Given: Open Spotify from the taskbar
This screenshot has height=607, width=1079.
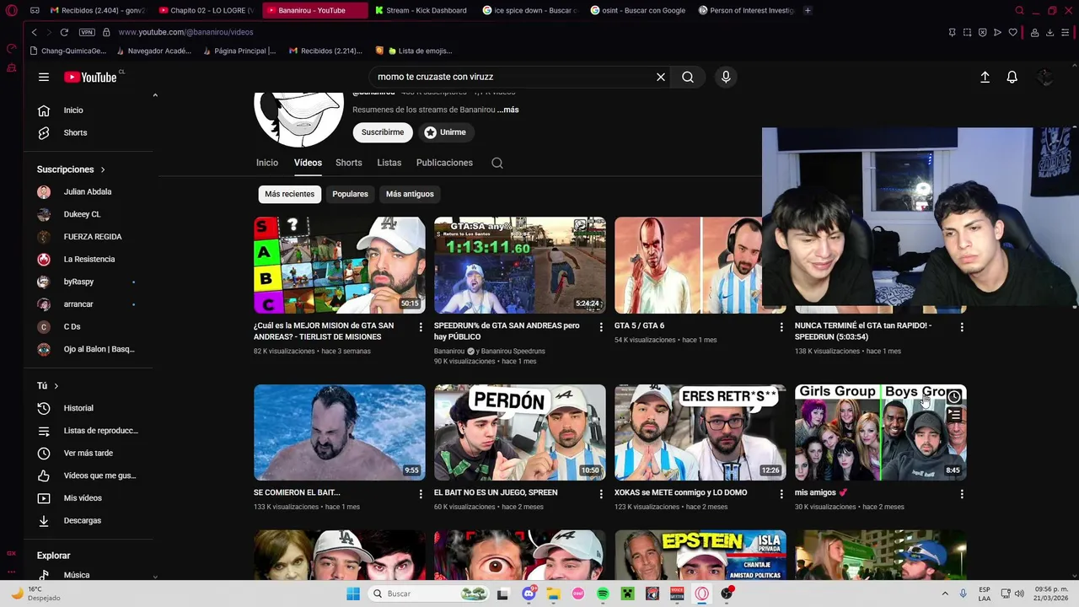Looking at the screenshot, I should coord(603,594).
